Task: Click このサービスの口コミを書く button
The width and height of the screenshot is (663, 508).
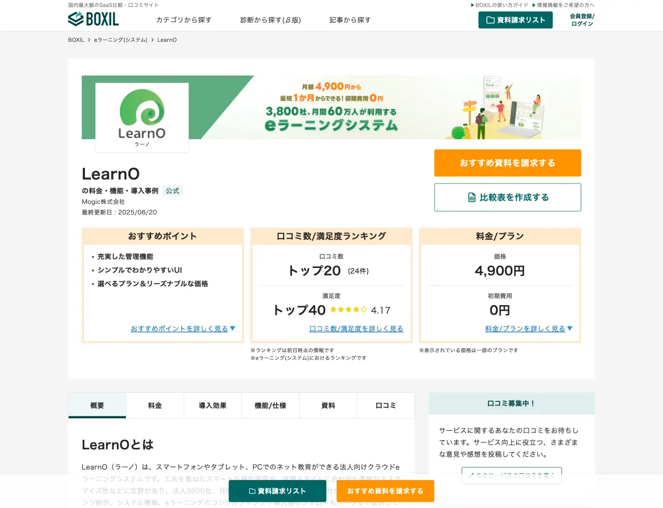Action: (x=512, y=475)
